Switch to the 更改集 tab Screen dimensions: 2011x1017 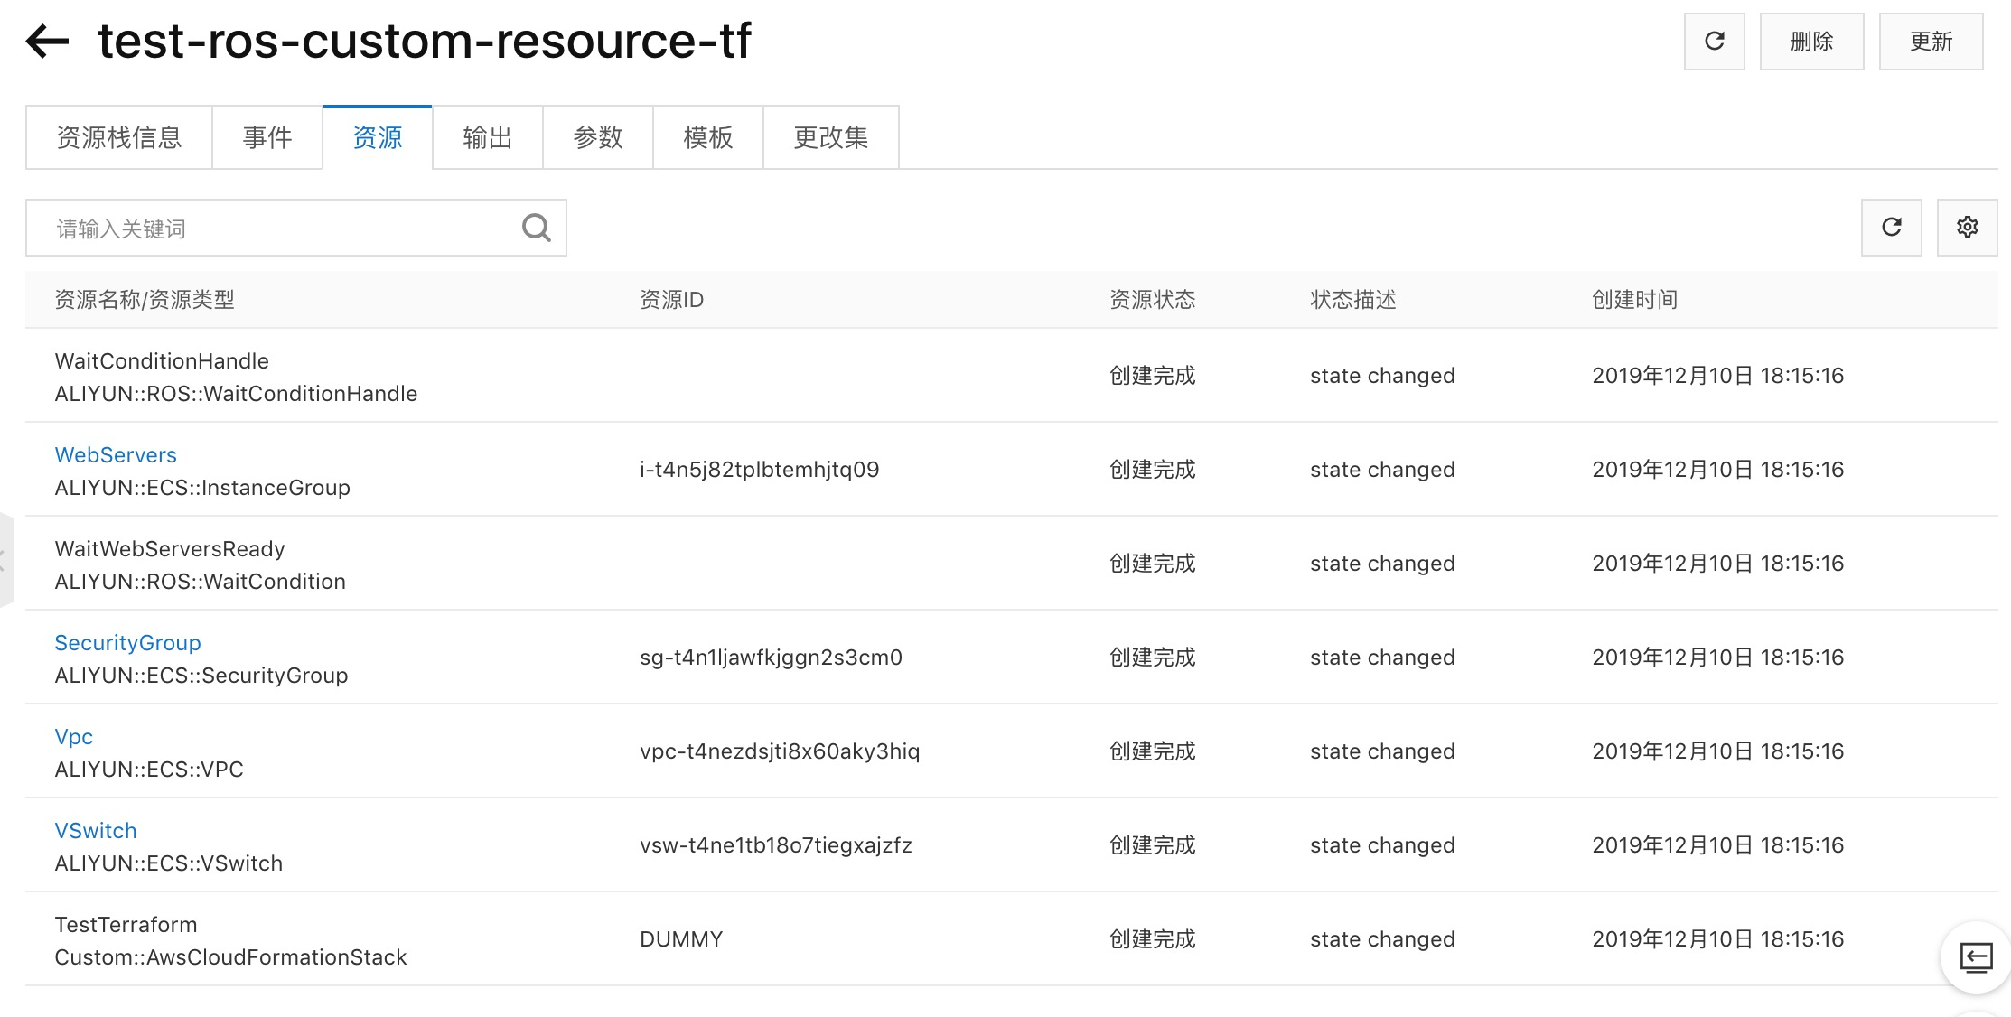[x=830, y=137]
